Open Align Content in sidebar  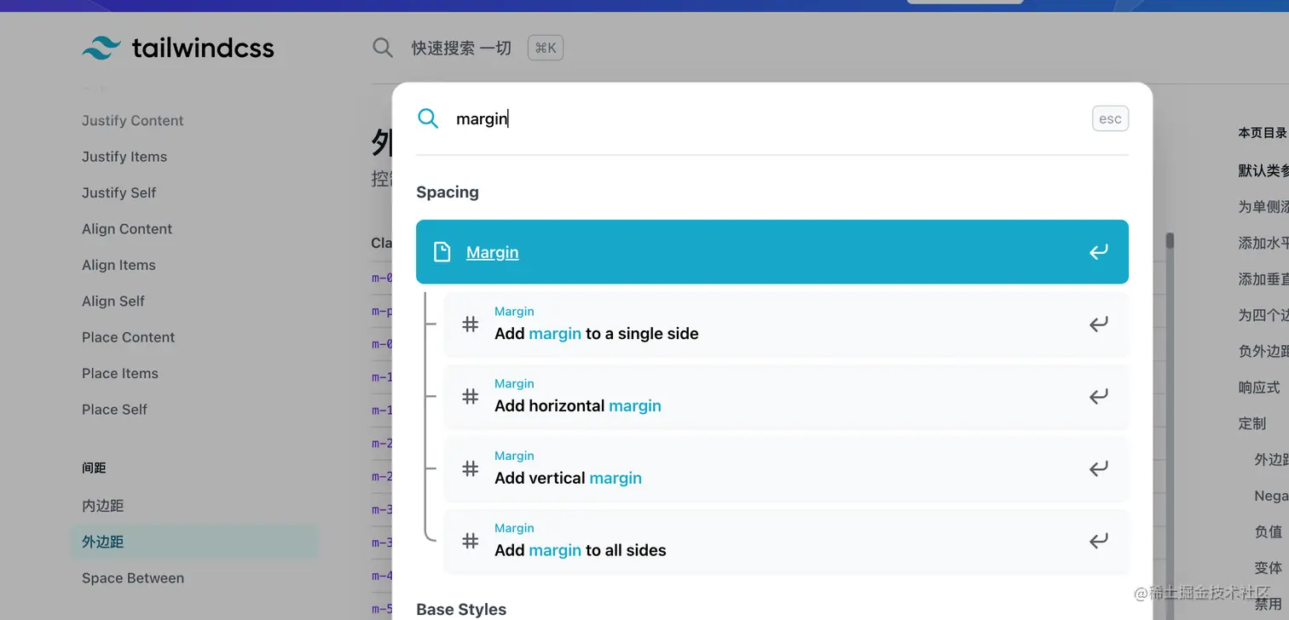tap(127, 229)
